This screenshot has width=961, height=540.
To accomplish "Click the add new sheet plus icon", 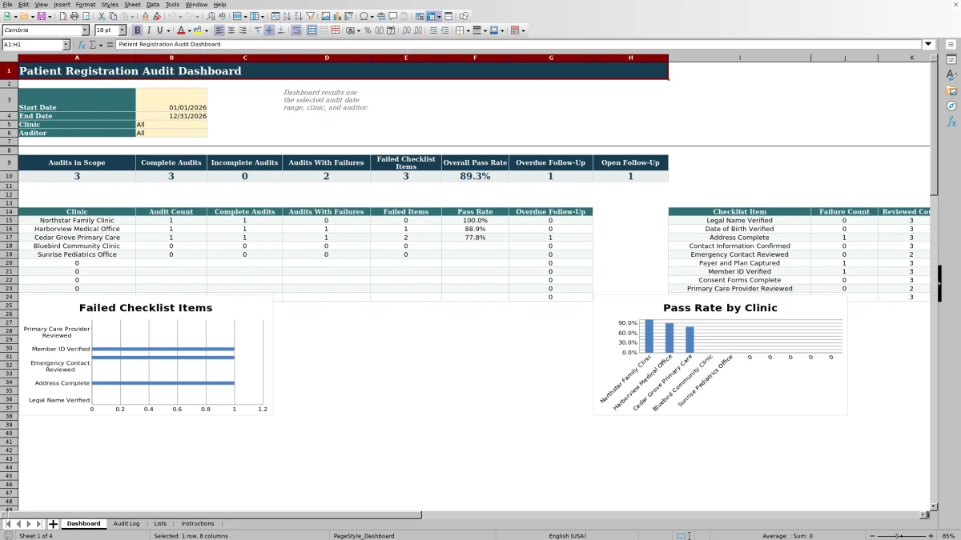I will click(53, 524).
